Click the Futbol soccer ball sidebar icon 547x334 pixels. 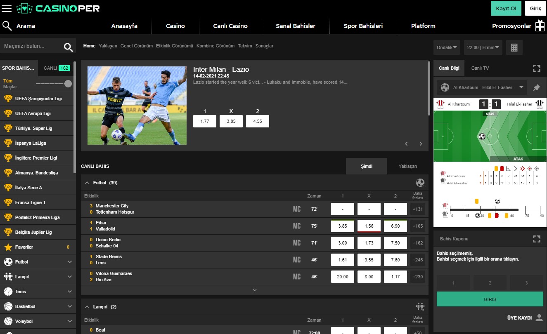[8, 262]
